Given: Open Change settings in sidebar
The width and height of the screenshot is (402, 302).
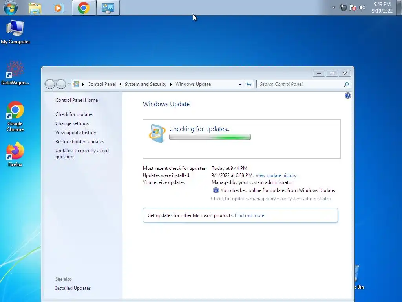Looking at the screenshot, I should pyautogui.click(x=72, y=123).
